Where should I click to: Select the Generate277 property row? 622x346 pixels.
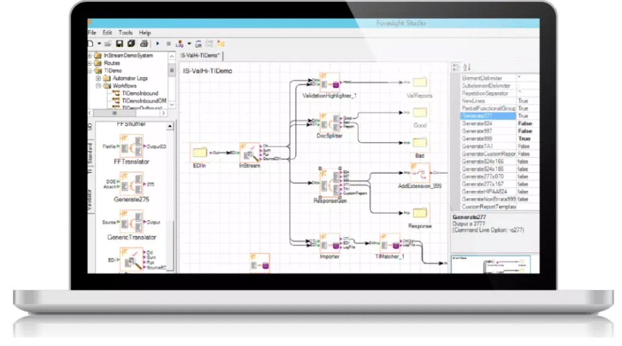(500, 116)
